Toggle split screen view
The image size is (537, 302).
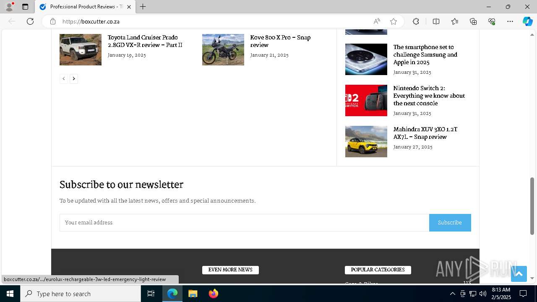[436, 21]
